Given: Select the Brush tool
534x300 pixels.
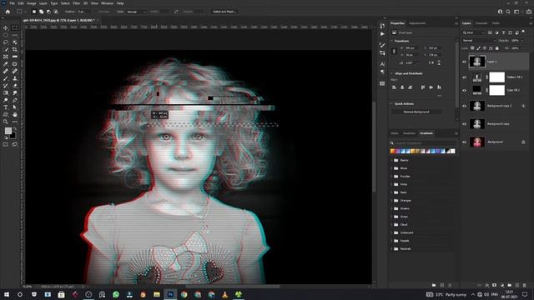Looking at the screenshot, I should 6,78.
